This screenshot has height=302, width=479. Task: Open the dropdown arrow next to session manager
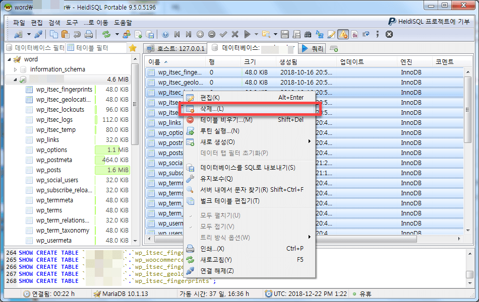point(29,34)
